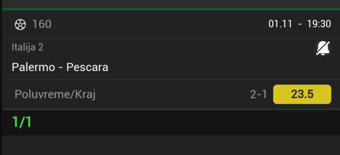Click the soccer ball sport icon
Screen dimensions: 340x155
(20, 24)
